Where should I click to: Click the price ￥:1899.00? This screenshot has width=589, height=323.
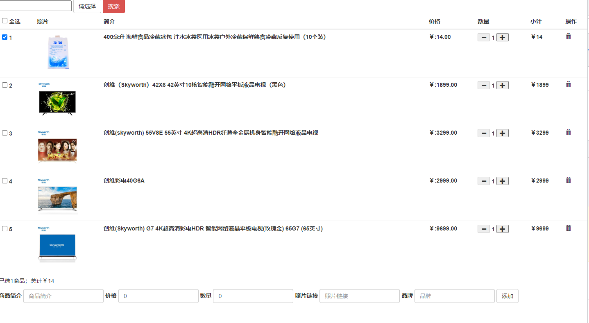pos(443,85)
